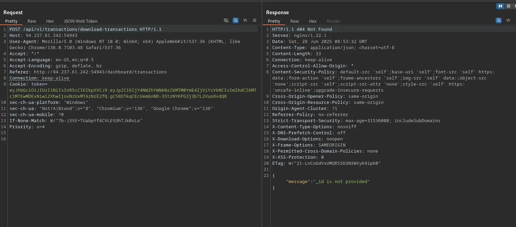This screenshot has width=516, height=227.
Task: Click the X-XSS-Protection: 0 header
Action: coord(298,157)
